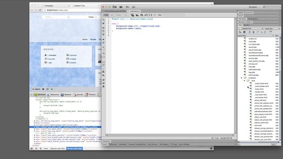
Task: Click the browser address bar
Action: point(72,10)
